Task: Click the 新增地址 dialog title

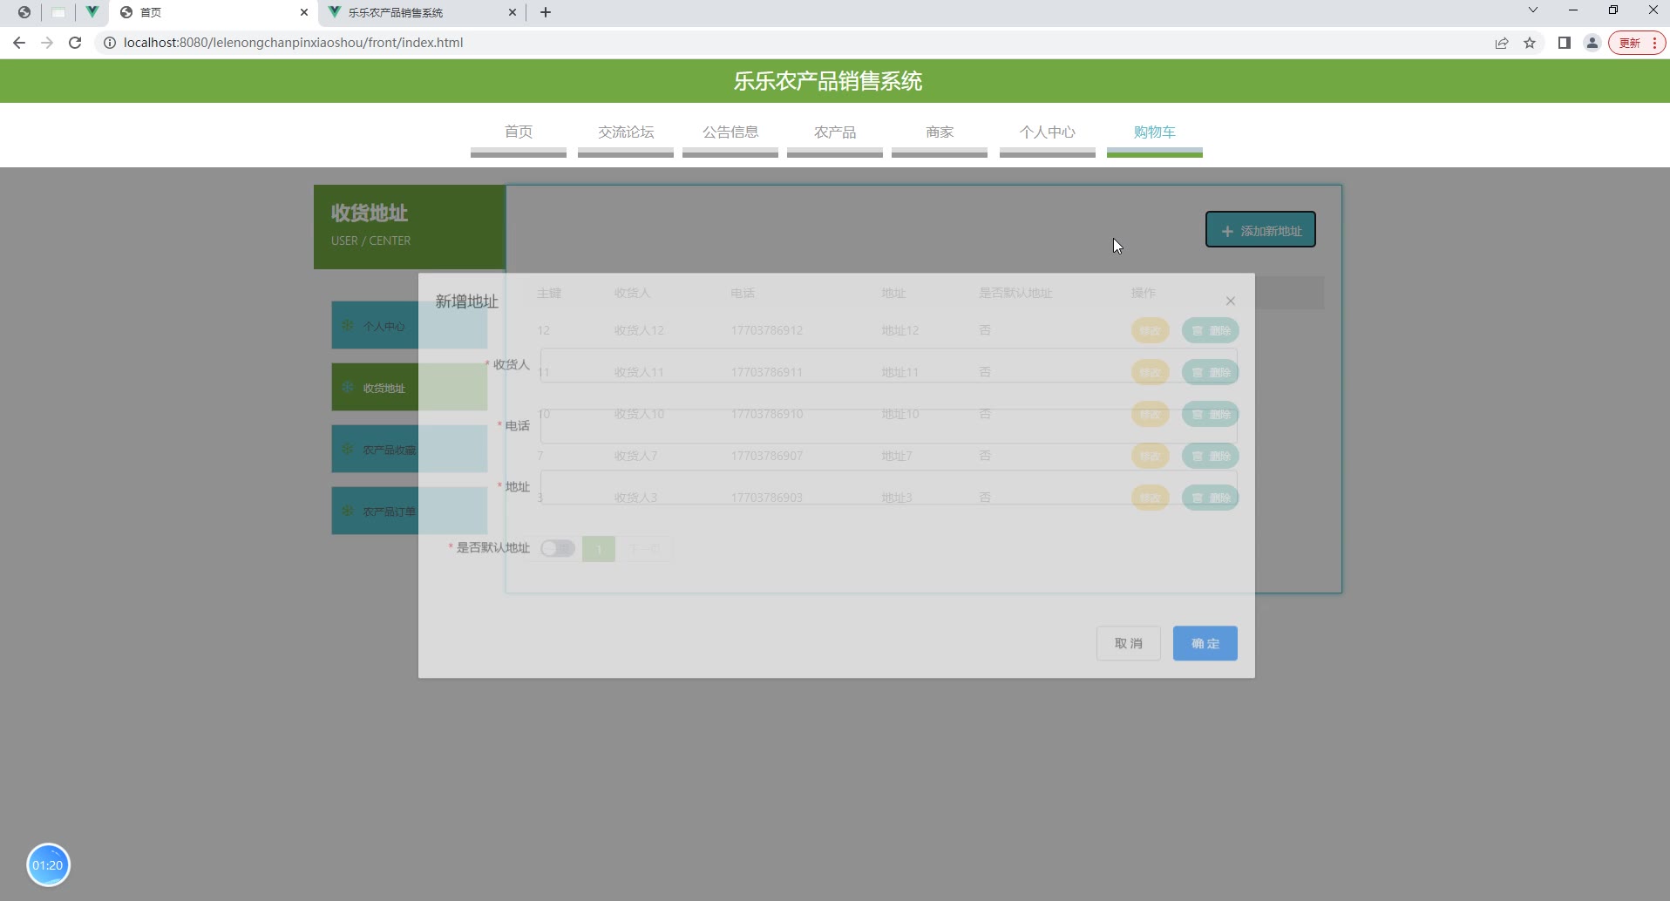Action: (x=467, y=301)
